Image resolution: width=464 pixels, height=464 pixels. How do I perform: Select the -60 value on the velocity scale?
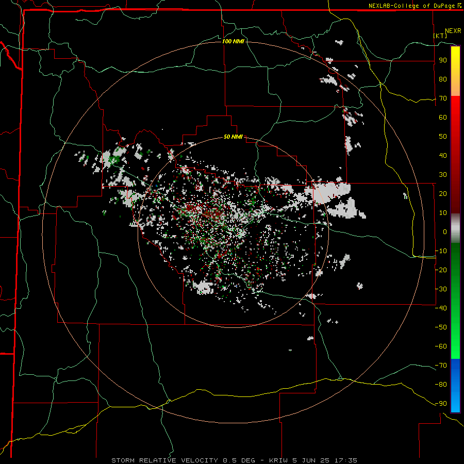441,346
